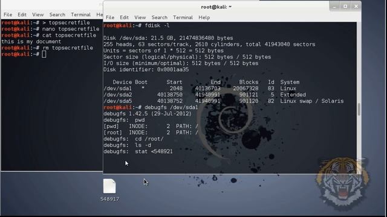The width and height of the screenshot is (387, 217).
Task: Click 'this is my document' output line
Action: 31,42
